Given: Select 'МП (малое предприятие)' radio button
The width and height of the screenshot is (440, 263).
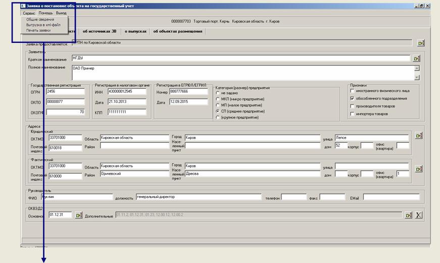Looking at the screenshot, I should (x=217, y=105).
